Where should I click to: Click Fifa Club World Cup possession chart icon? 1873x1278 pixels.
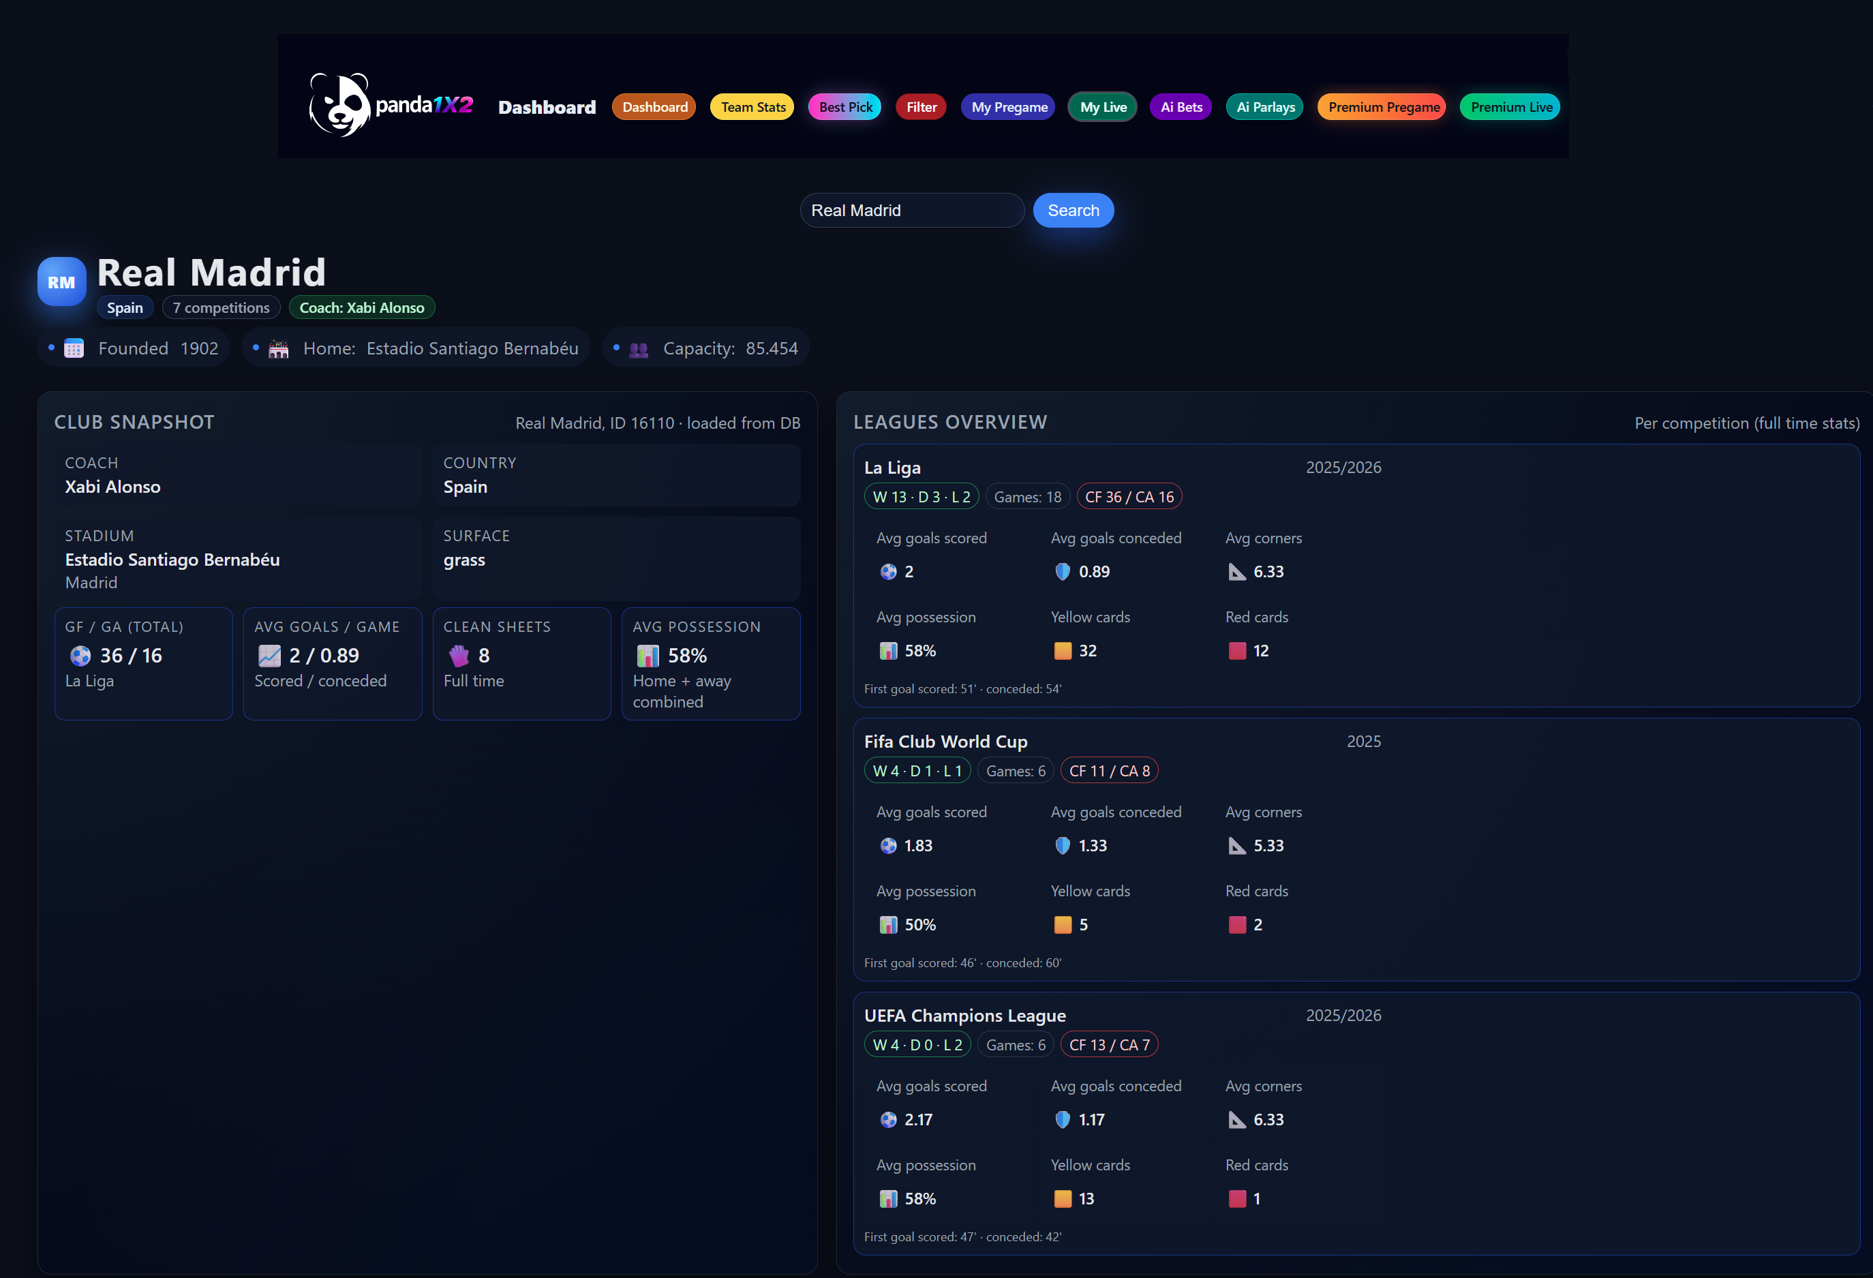tap(888, 924)
